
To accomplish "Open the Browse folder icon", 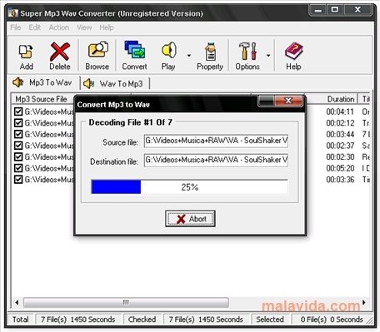I will click(x=97, y=50).
